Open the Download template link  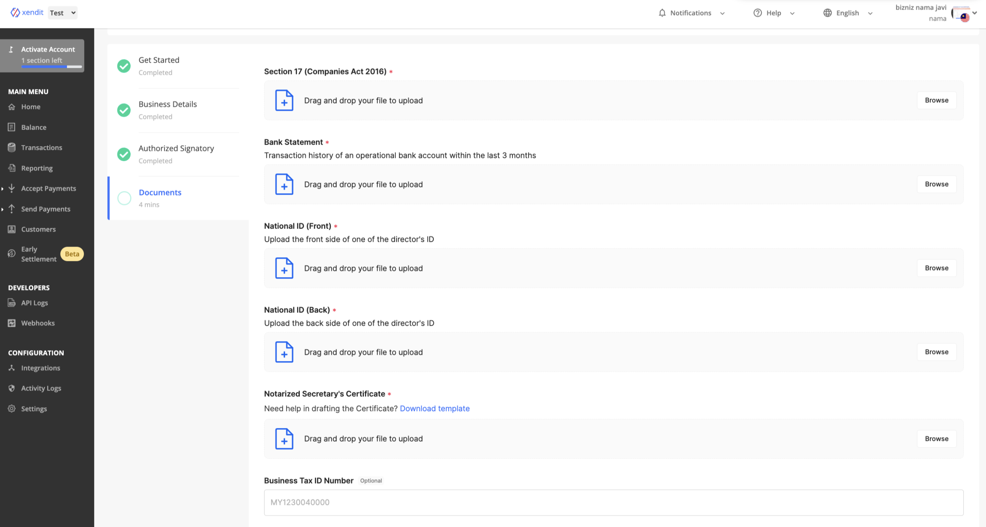pyautogui.click(x=434, y=409)
